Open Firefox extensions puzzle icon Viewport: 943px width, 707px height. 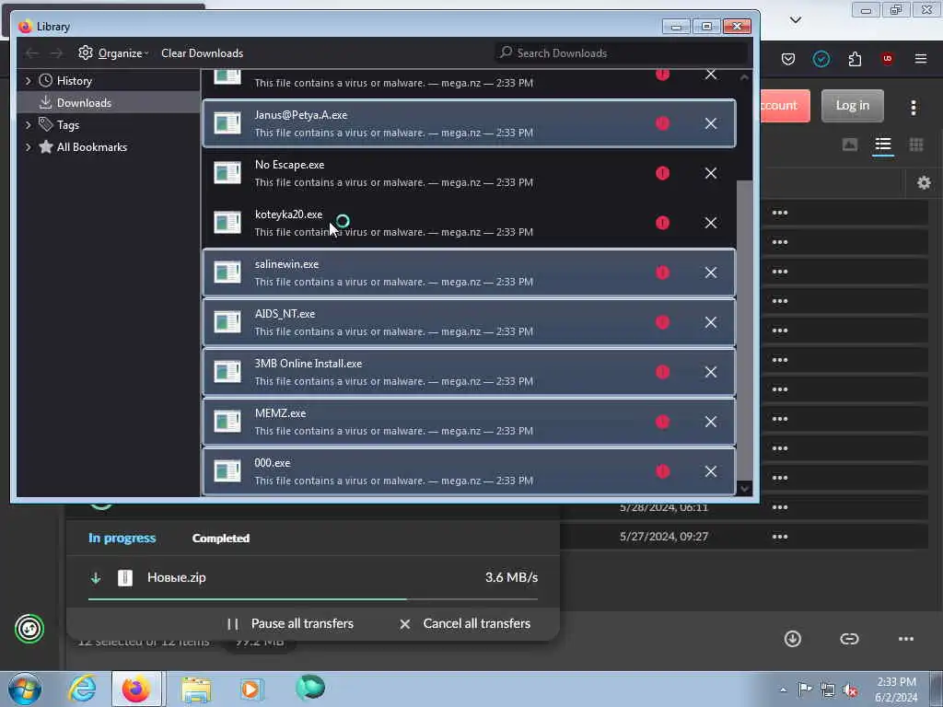(855, 59)
